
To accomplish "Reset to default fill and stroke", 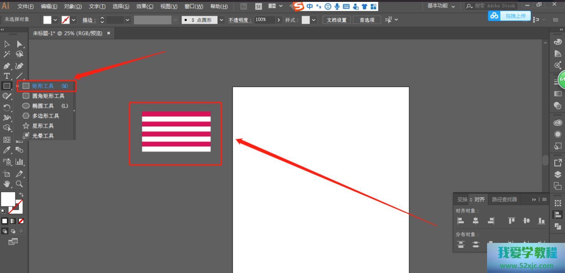I will [3, 211].
